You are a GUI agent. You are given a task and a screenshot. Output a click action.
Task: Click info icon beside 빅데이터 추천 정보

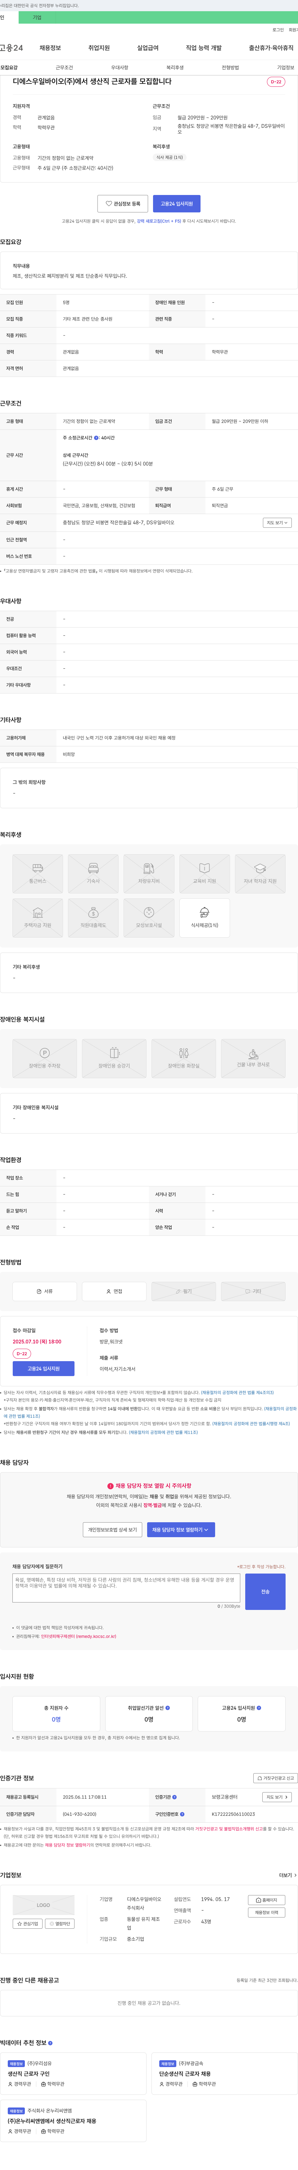(51, 2043)
